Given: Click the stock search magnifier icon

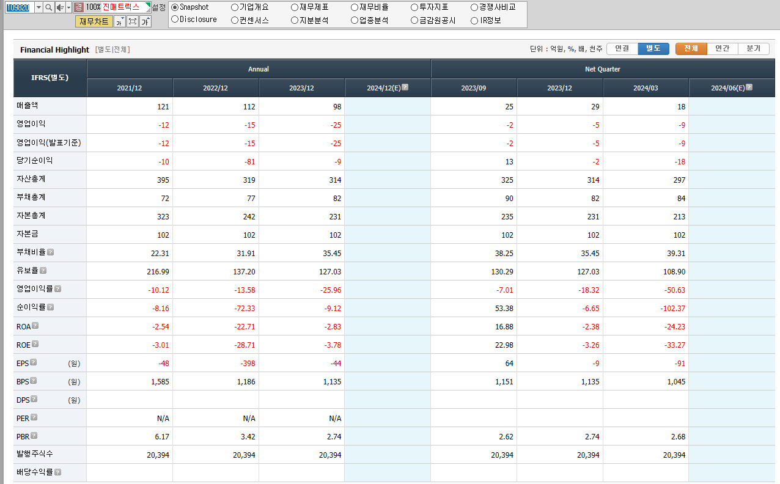Looking at the screenshot, I should pyautogui.click(x=48, y=7).
